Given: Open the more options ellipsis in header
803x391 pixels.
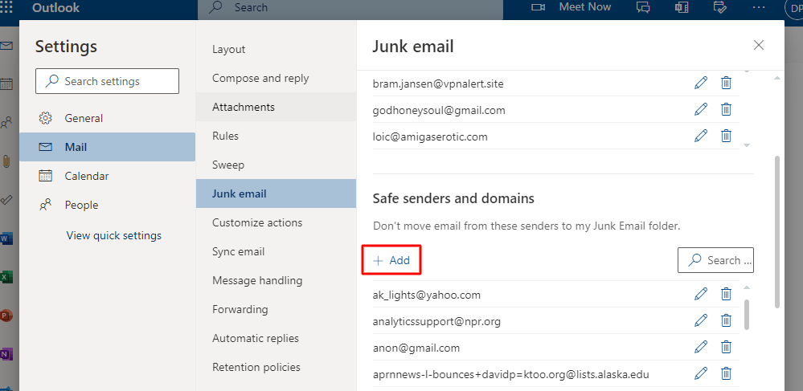Looking at the screenshot, I should pos(759,7).
